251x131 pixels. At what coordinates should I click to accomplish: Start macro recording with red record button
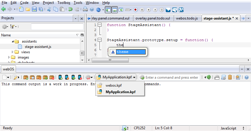pyautogui.click(x=136, y=9)
